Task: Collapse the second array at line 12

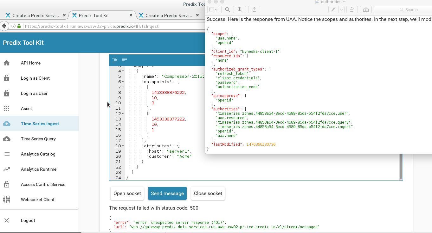Action: (123, 114)
